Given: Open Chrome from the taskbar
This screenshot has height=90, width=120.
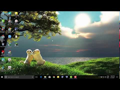Looking at the screenshot, I should (54, 77).
